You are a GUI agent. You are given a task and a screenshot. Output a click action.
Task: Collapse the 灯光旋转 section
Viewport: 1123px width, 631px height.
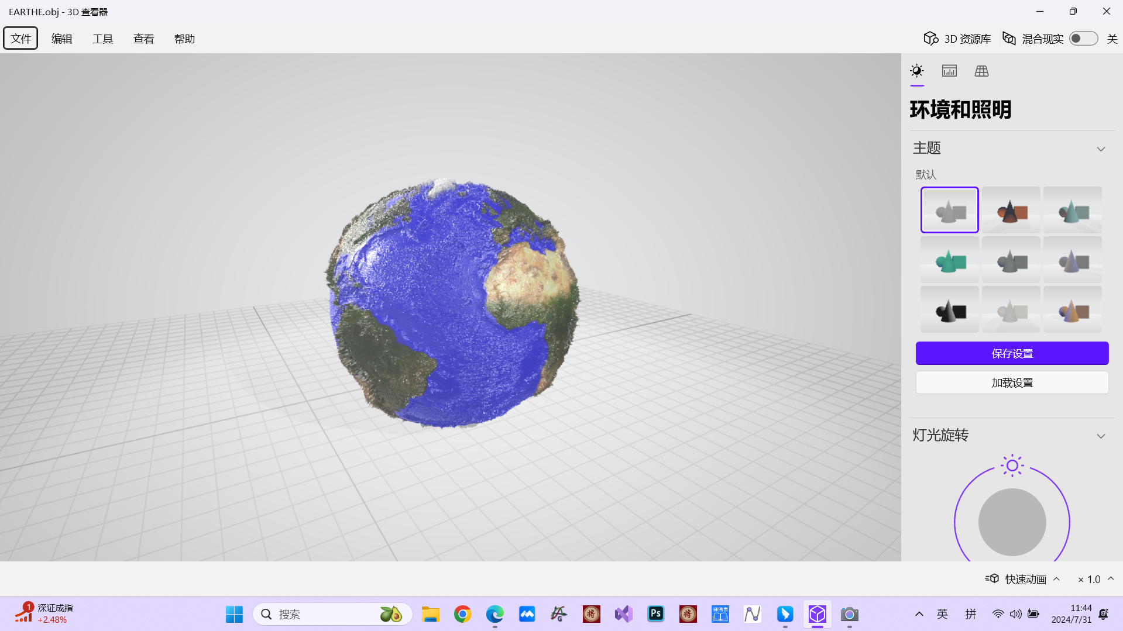[1101, 436]
